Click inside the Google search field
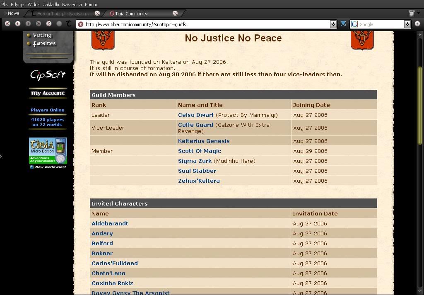 point(381,24)
